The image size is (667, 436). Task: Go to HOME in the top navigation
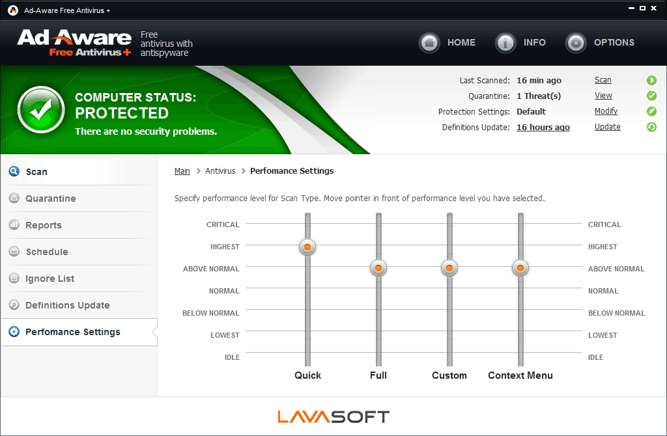tap(461, 42)
